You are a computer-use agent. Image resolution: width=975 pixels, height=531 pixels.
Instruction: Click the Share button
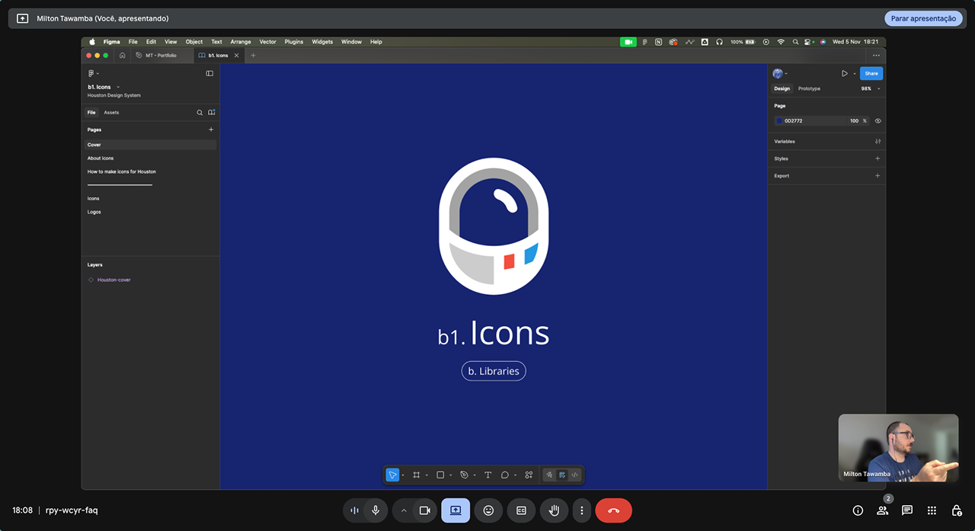(x=871, y=73)
